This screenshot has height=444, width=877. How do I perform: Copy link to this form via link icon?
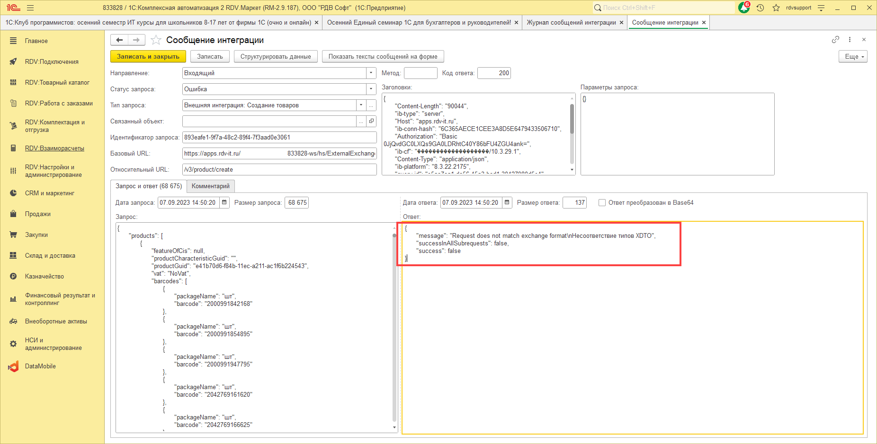835,40
